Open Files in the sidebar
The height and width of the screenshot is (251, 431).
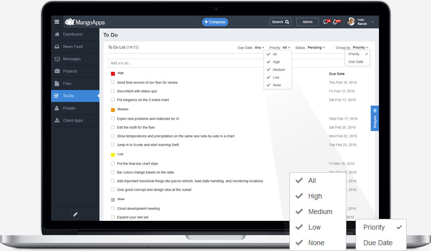(75, 84)
